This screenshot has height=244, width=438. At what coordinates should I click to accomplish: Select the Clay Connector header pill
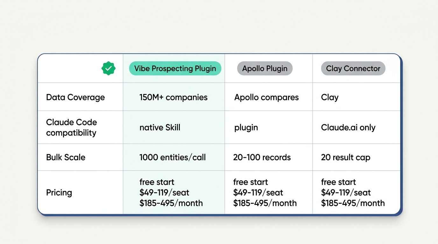coord(353,68)
